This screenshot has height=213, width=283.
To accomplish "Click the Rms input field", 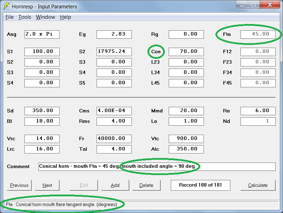I will (x=114, y=121).
